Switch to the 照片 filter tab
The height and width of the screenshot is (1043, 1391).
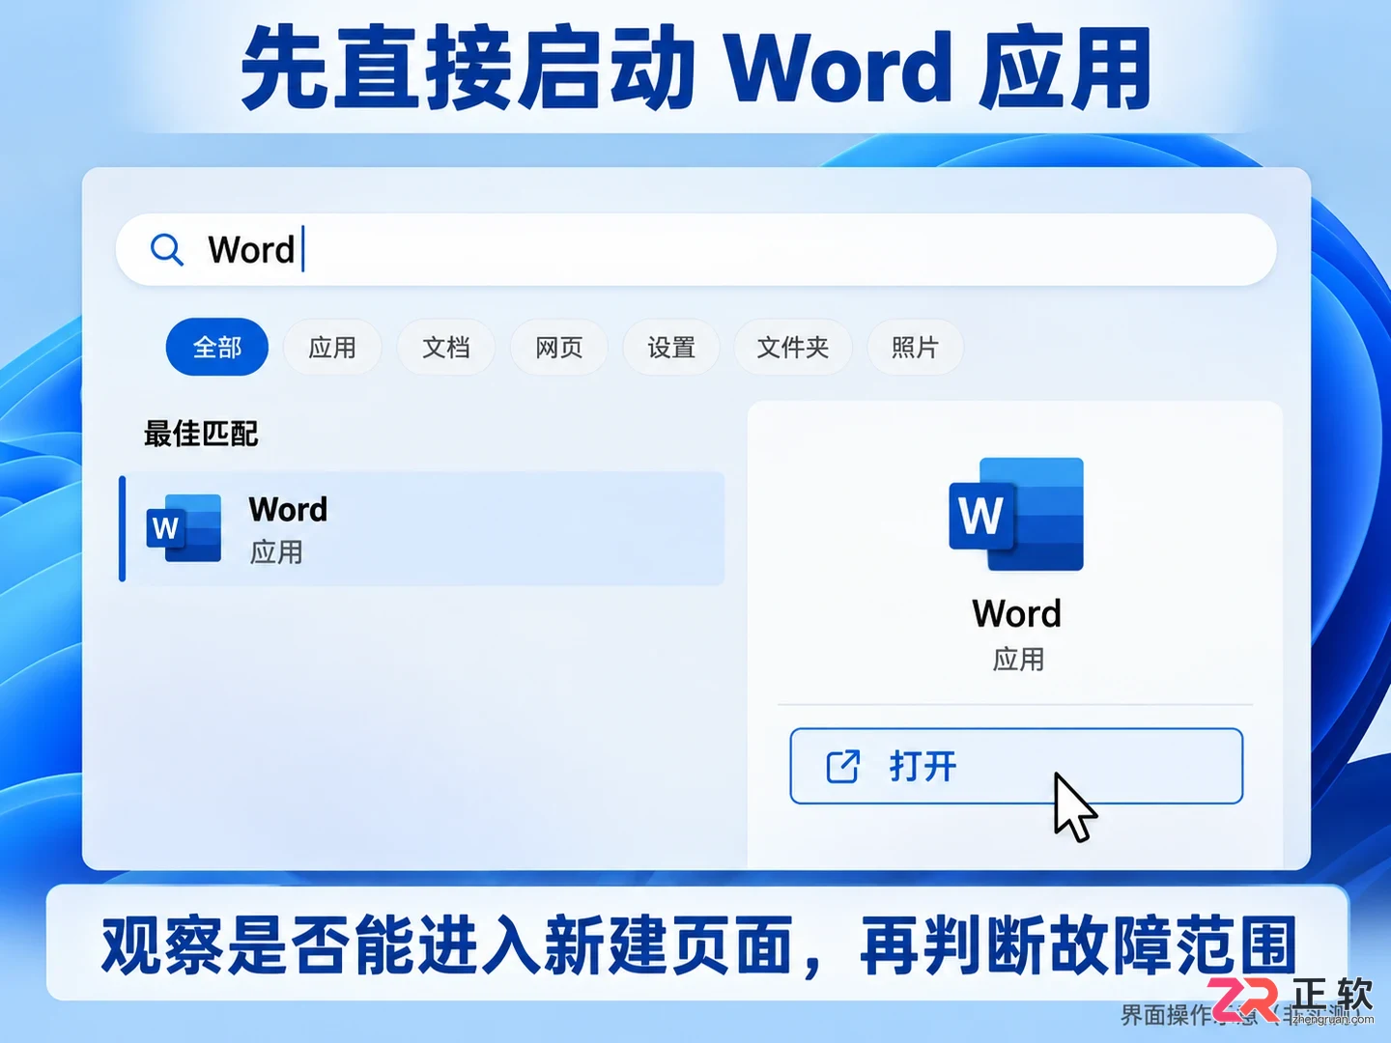tap(915, 347)
